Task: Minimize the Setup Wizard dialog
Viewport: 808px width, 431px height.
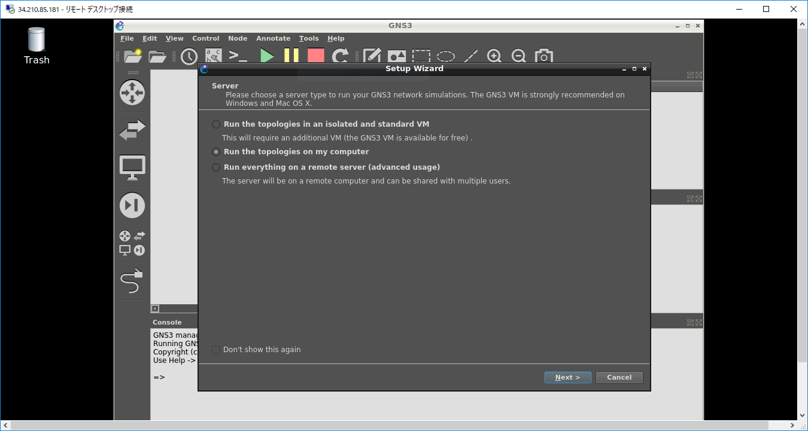Action: (x=624, y=69)
